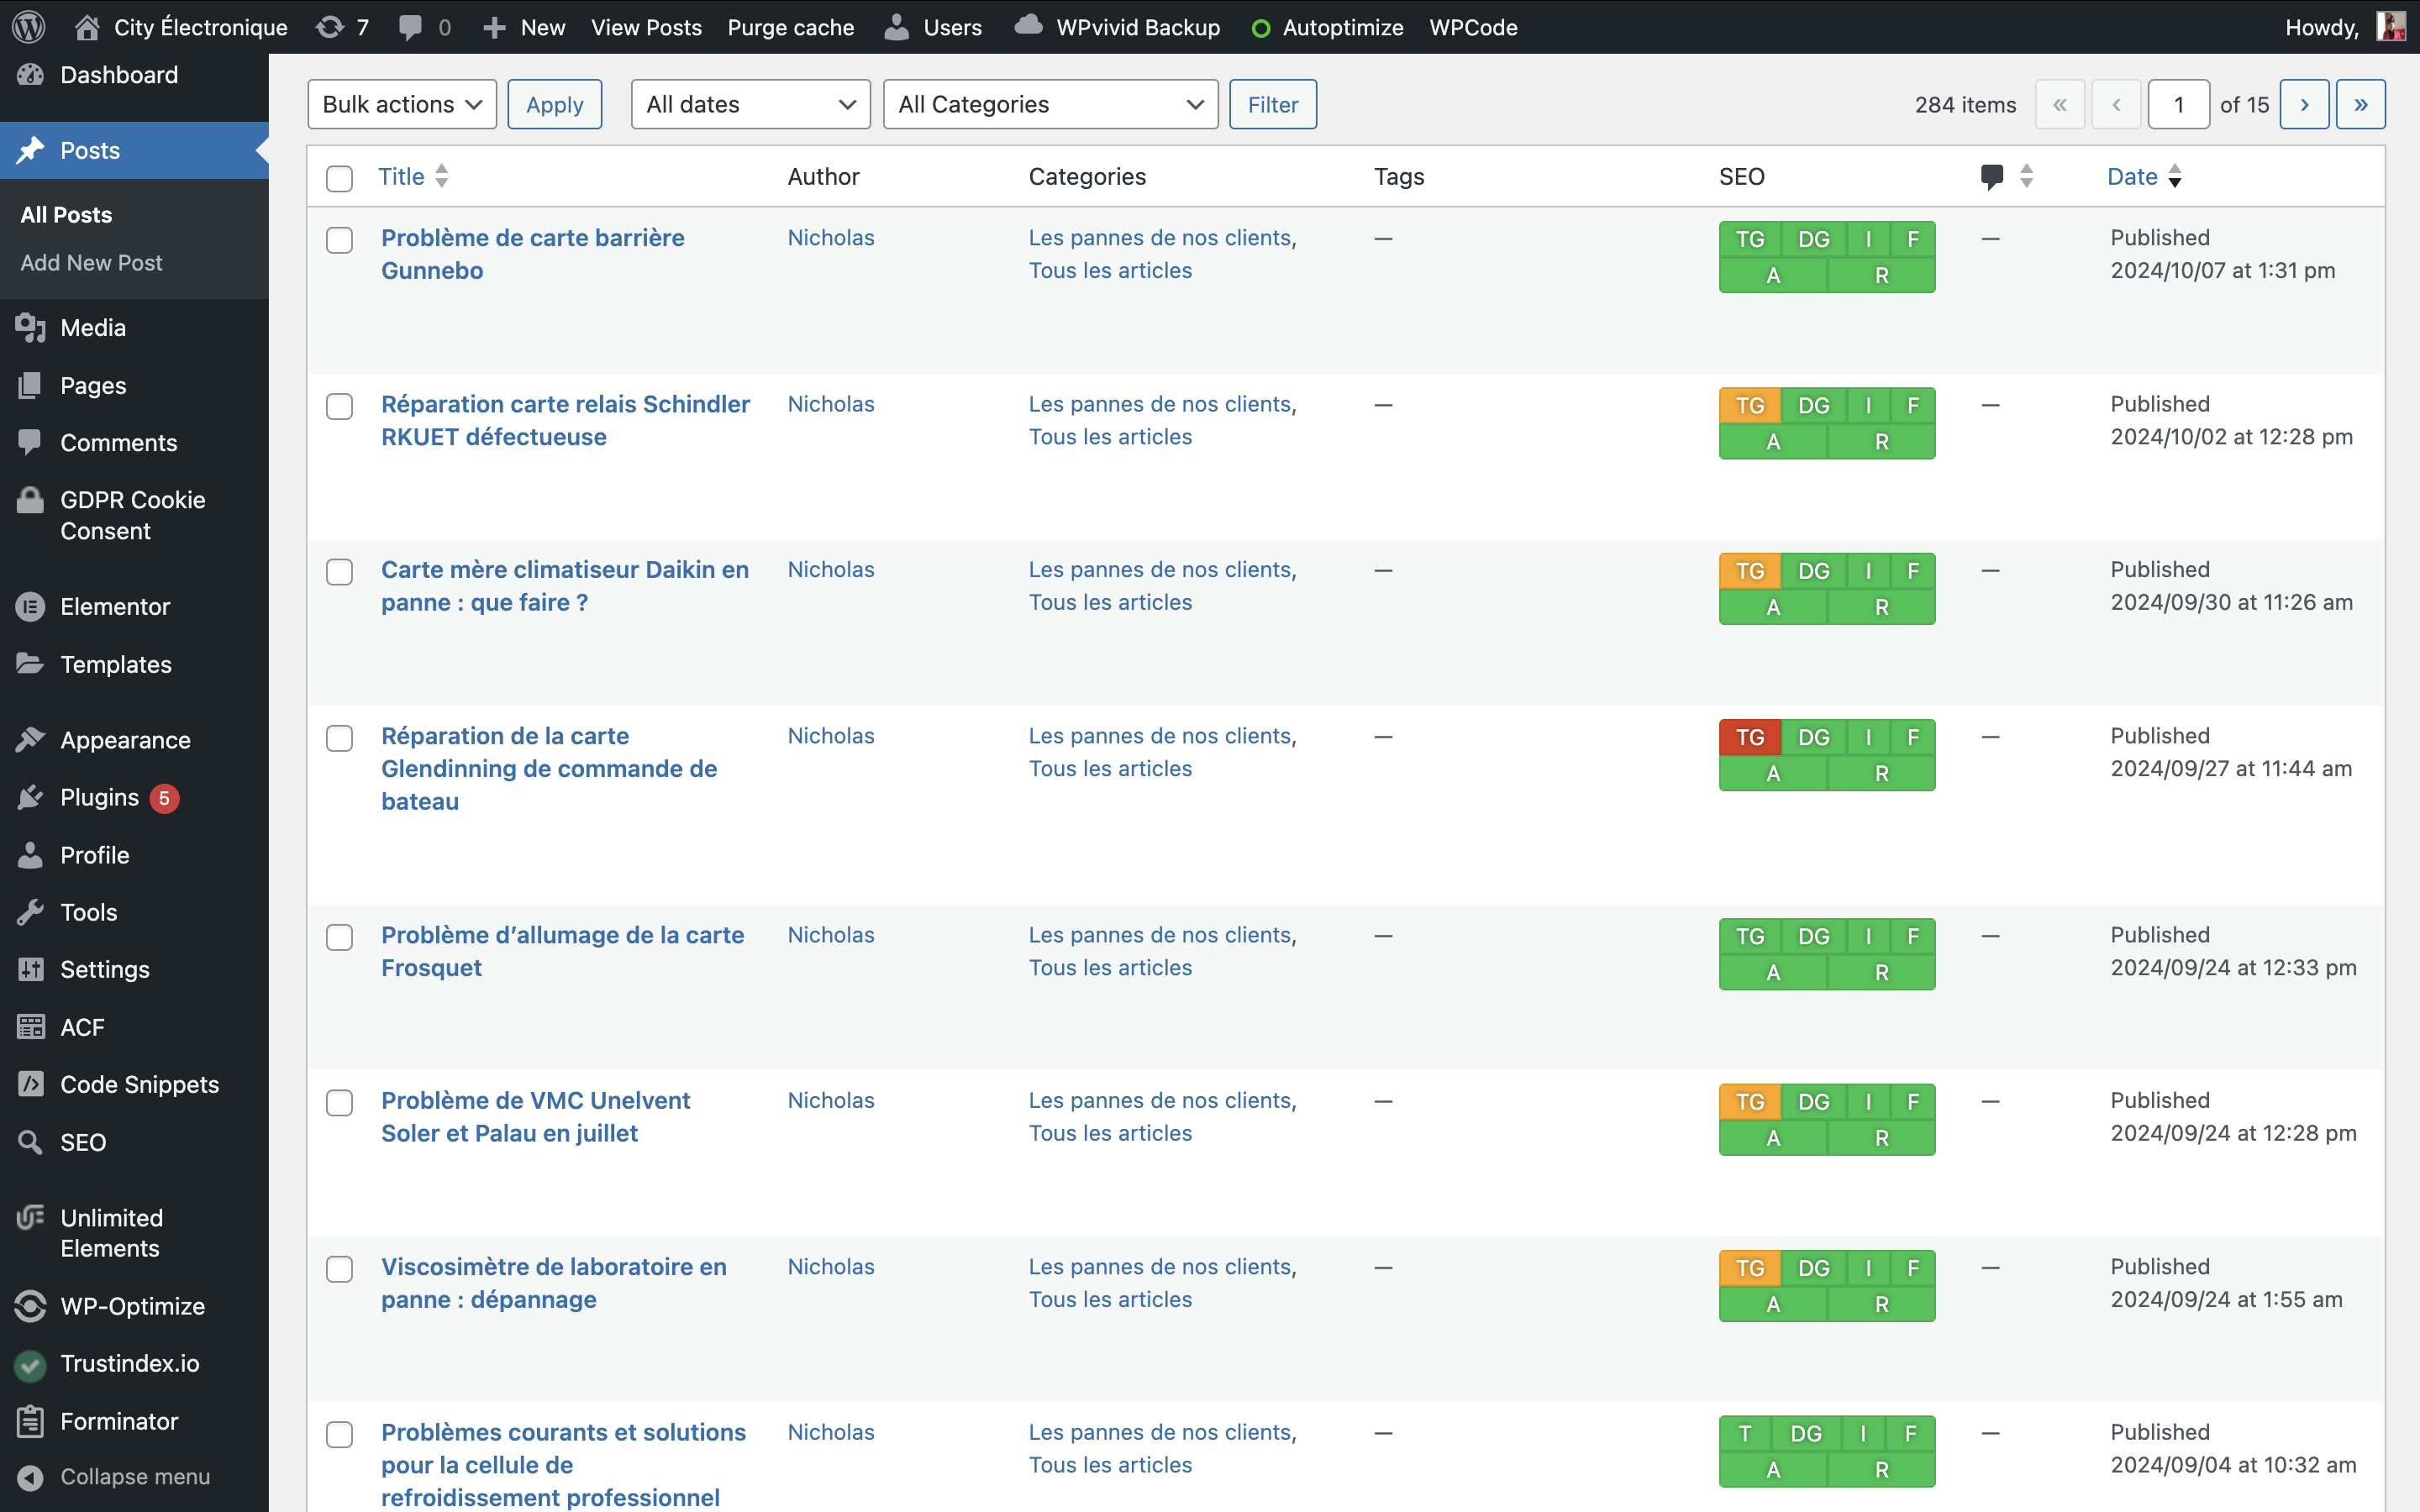Click the current page number field

click(x=2177, y=104)
